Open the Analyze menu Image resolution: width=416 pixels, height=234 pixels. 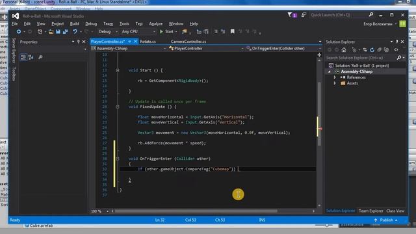[156, 23]
